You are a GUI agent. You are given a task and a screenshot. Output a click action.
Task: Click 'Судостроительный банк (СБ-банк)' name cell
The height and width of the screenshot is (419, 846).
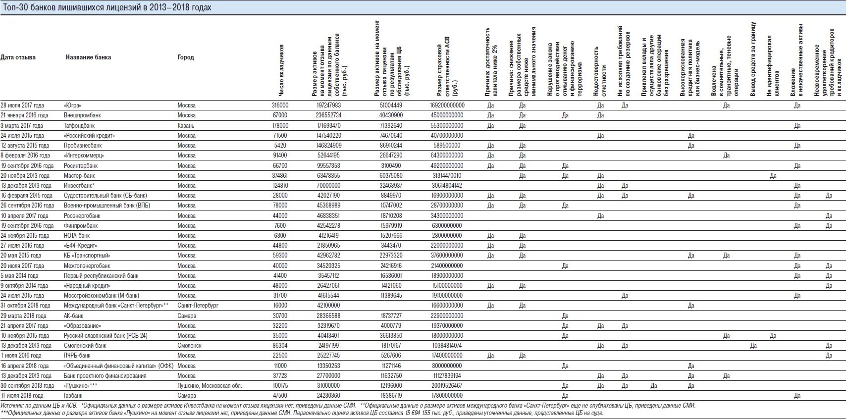click(x=106, y=196)
